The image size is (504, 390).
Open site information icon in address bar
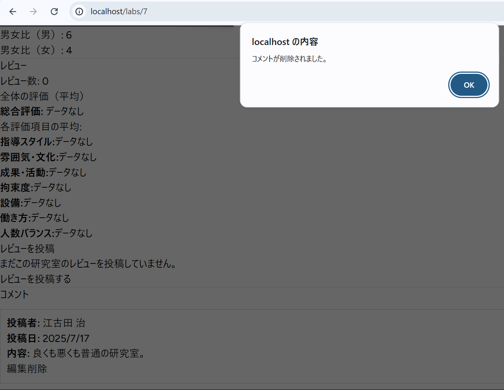click(79, 12)
